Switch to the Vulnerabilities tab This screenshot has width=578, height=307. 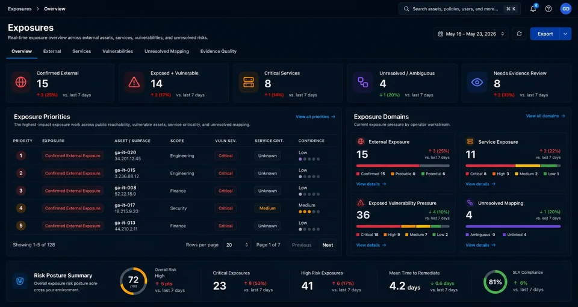tap(117, 51)
